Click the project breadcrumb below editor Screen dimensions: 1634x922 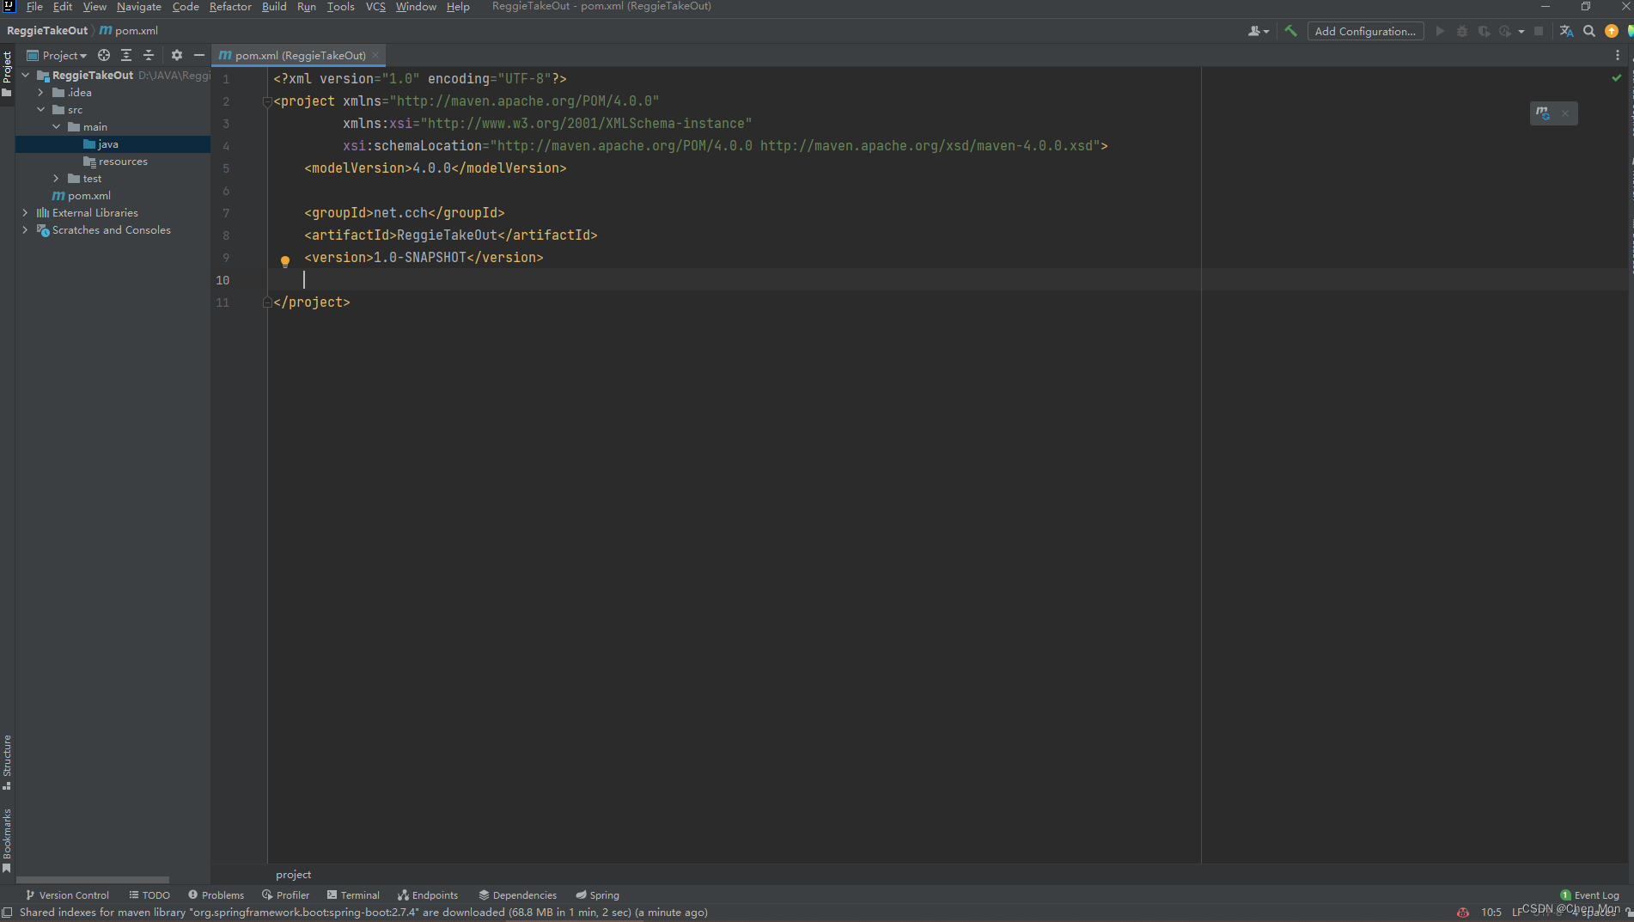pos(294,875)
